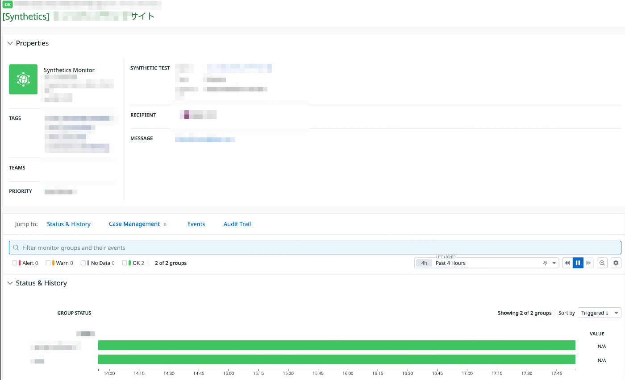625x380 pixels.
Task: Open the settings gear icon
Action: [x=616, y=263]
